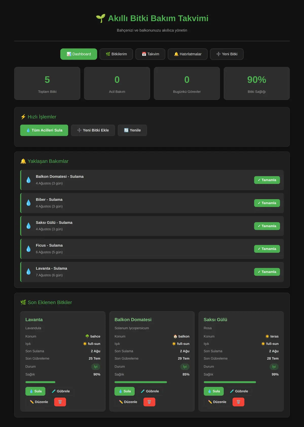Complete the Balkon Domatesi watering task

(x=267, y=180)
